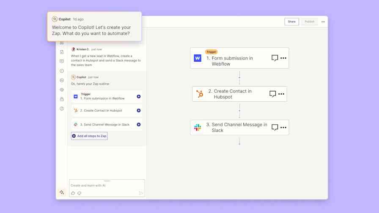
Task: Click the chat box resize handle
Action: (x=107, y=180)
